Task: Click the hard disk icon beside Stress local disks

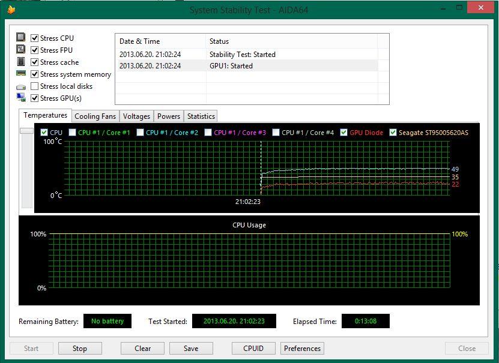Action: pos(21,87)
